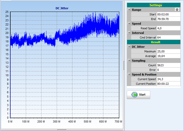Image resolution: width=184 pixels, height=131 pixels.
Task: Click the 700 M axis label
Action: point(118,121)
